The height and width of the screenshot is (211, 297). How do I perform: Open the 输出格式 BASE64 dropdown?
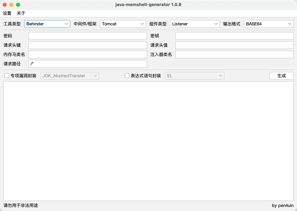coord(269,24)
